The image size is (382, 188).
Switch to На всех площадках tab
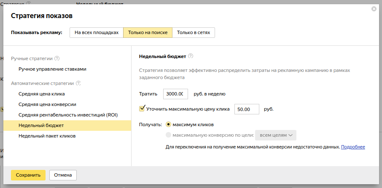pos(97,33)
